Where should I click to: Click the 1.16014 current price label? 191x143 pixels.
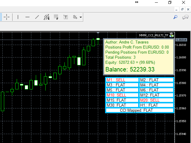click(x=181, y=40)
